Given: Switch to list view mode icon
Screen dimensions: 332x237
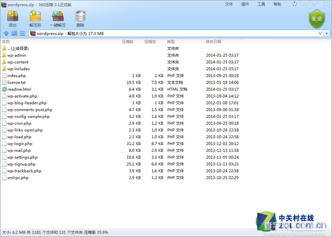Looking at the screenshot, I should tap(22, 33).
